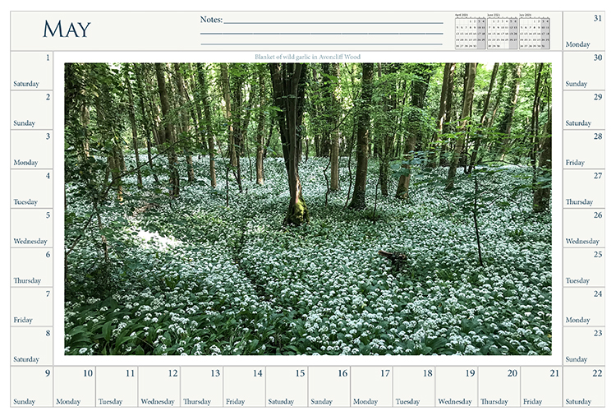
Task: Select Wednesday 12 day cell
Action: [159, 387]
